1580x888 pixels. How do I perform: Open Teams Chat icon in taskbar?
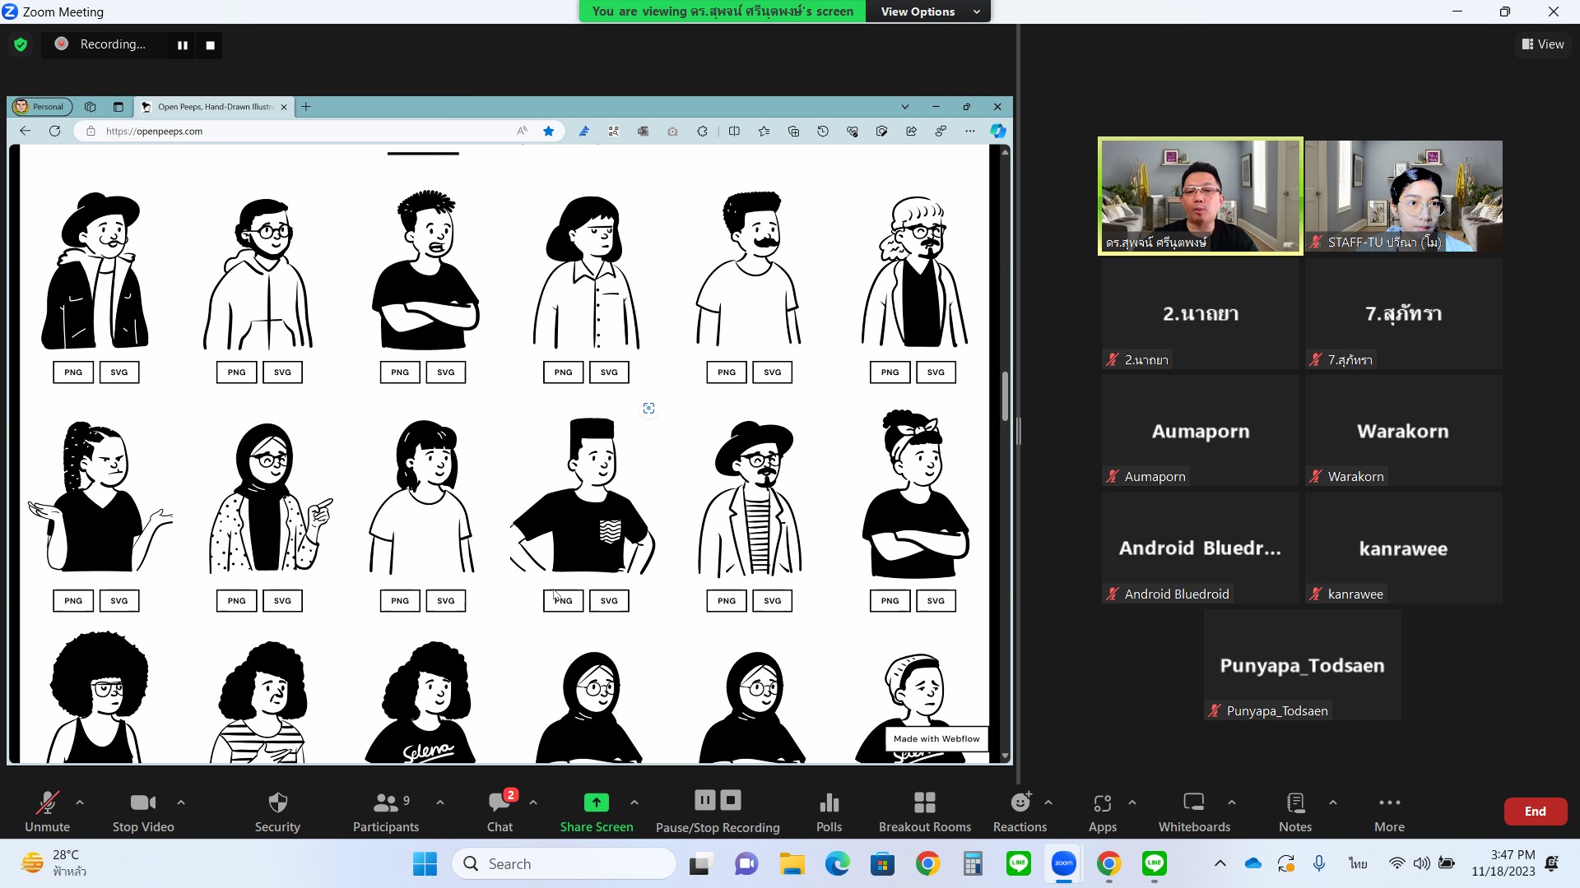click(x=746, y=864)
